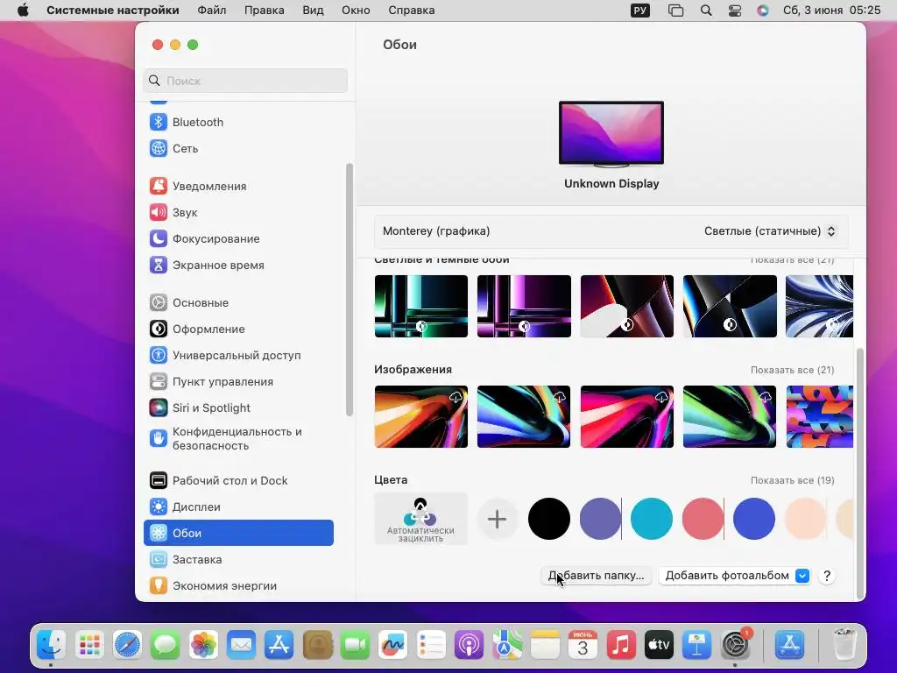This screenshot has height=673, width=897.
Task: Open the Вид menu
Action: click(313, 11)
